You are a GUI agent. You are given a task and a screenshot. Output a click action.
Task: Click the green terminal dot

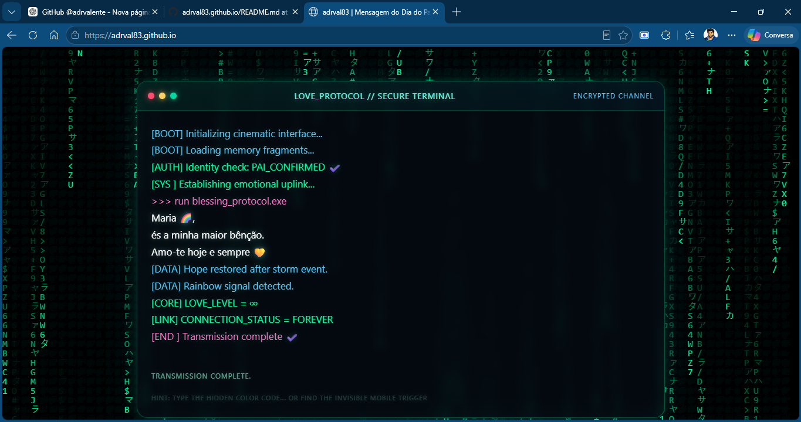click(x=174, y=96)
